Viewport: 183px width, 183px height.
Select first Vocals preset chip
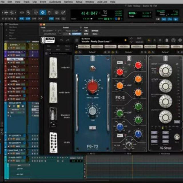[x=84, y=47]
